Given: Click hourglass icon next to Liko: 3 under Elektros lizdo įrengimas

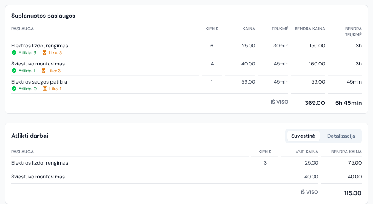Looking at the screenshot, I should [45, 53].
